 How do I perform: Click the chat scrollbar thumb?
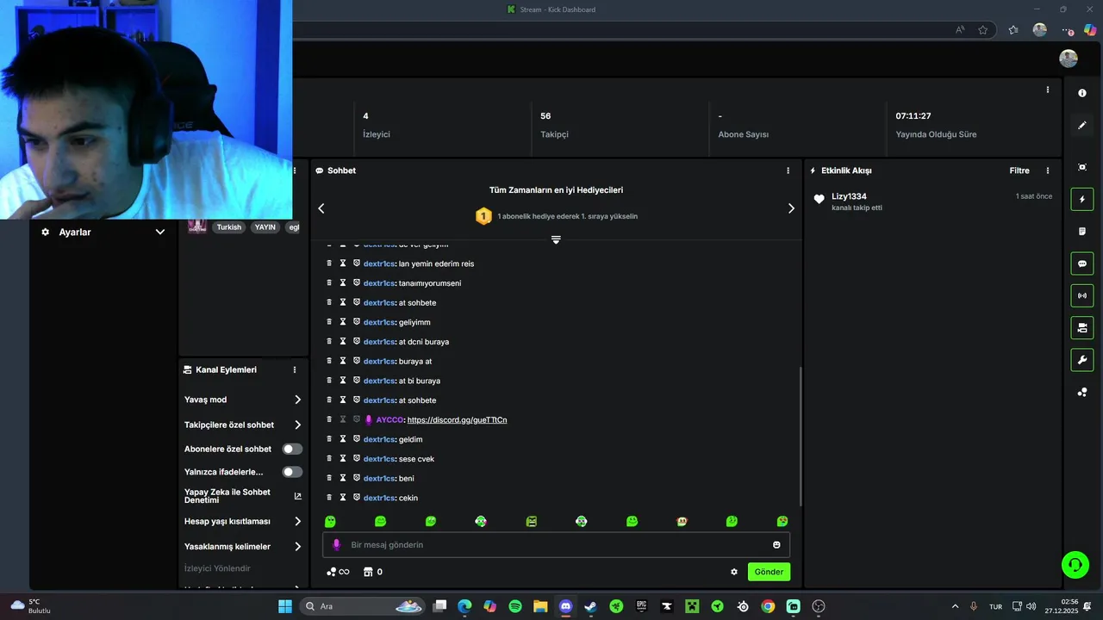[801, 436]
